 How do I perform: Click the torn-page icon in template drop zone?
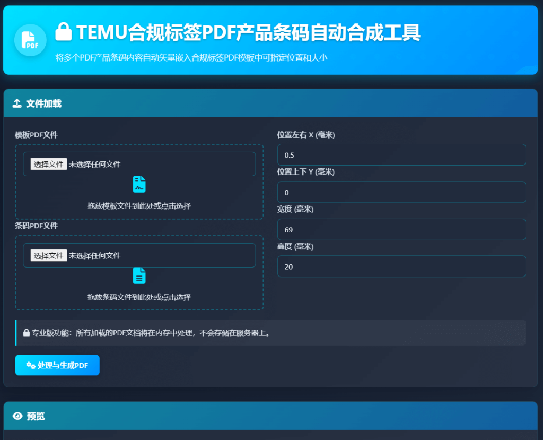139,184
